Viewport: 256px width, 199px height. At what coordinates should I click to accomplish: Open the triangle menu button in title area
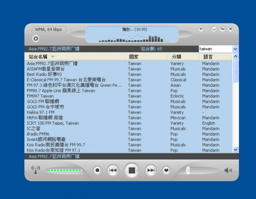(201, 29)
